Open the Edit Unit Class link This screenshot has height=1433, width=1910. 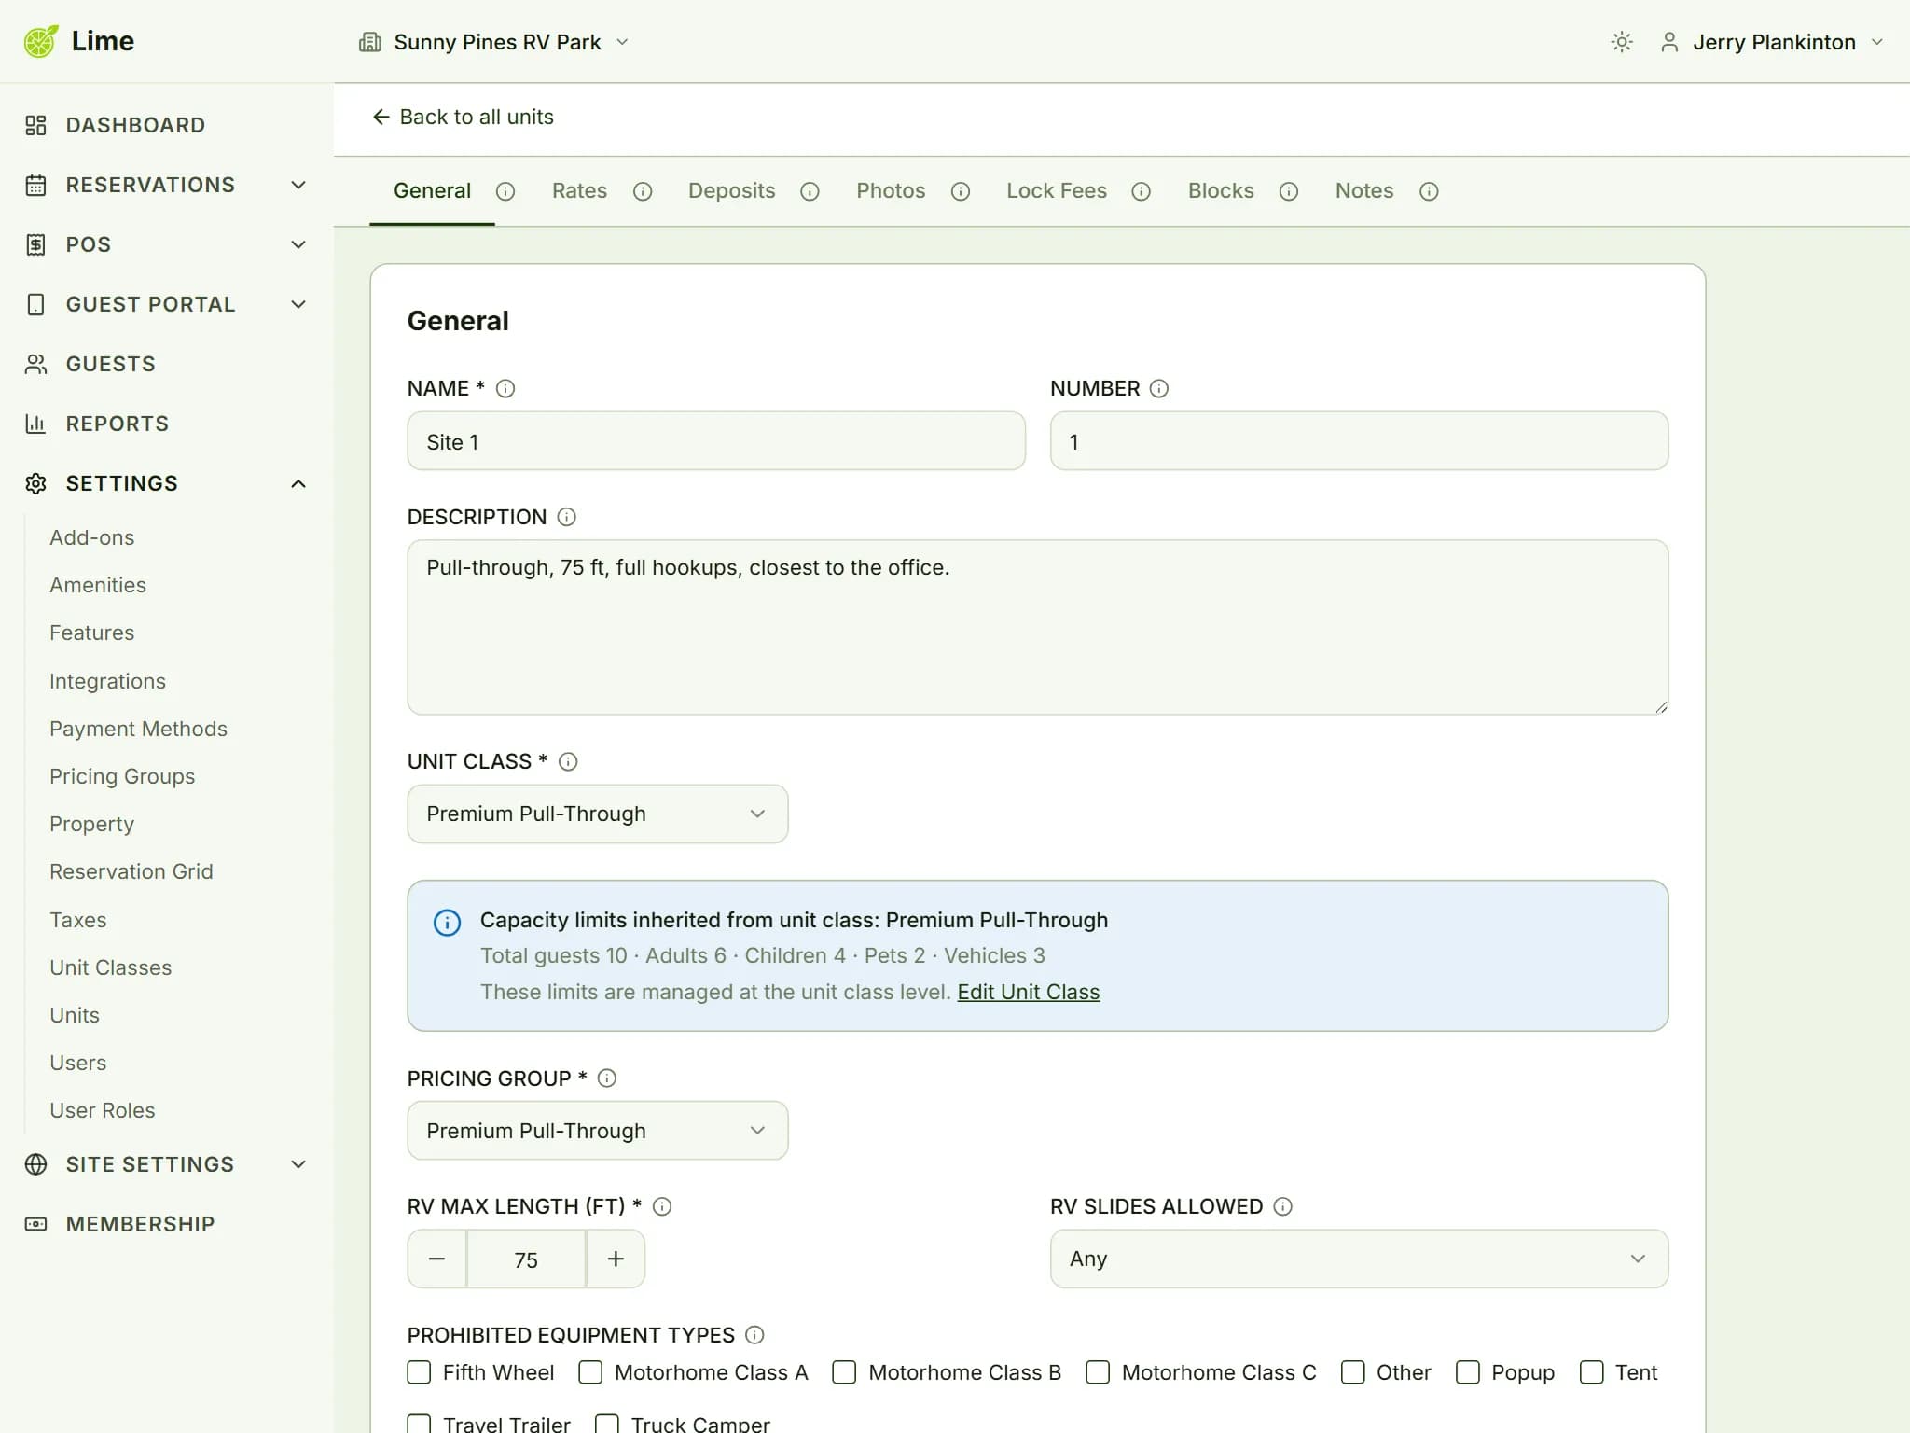click(1029, 992)
